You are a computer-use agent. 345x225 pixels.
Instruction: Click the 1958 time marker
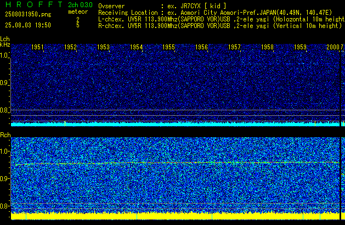pyautogui.click(x=267, y=47)
